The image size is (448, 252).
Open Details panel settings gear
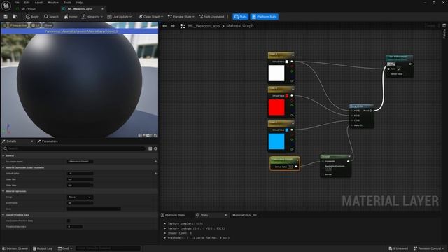[x=155, y=148]
